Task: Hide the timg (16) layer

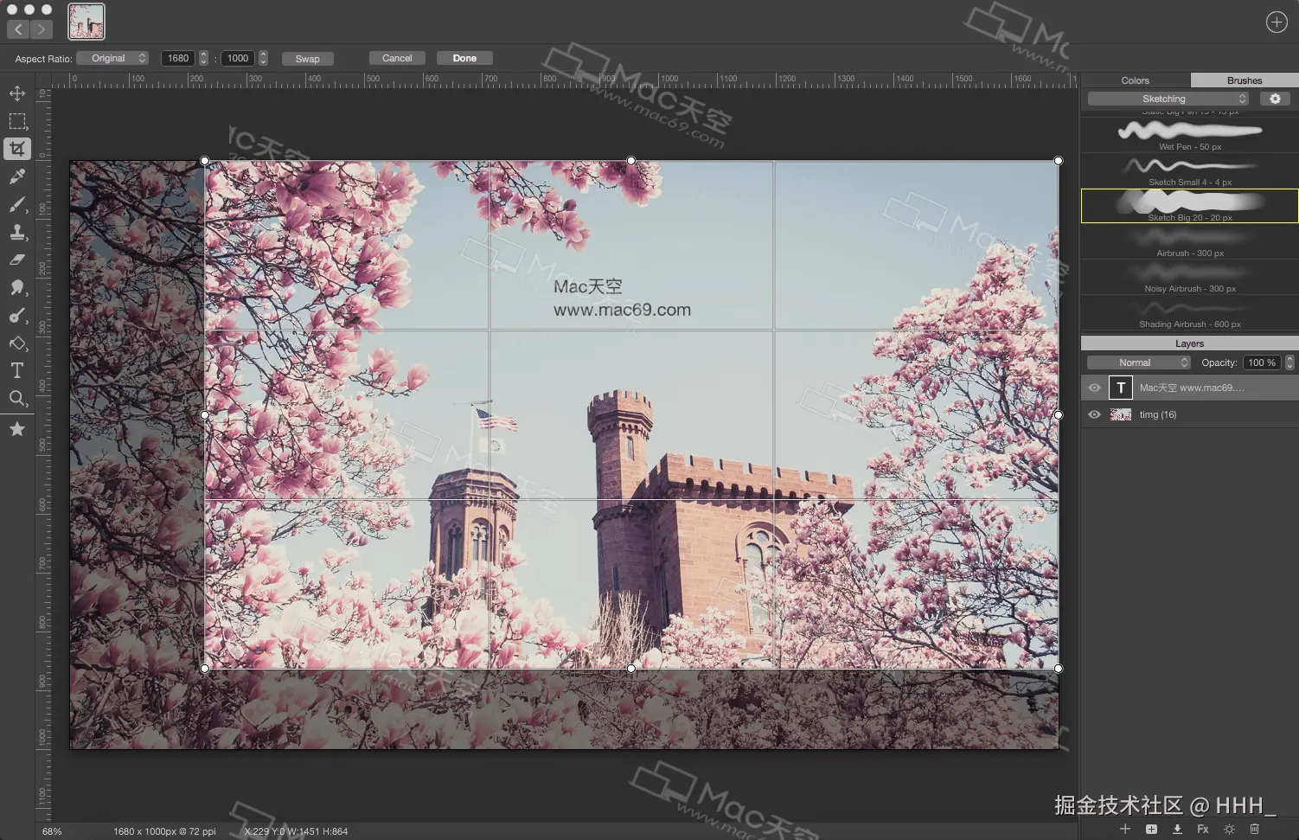Action: tap(1094, 414)
